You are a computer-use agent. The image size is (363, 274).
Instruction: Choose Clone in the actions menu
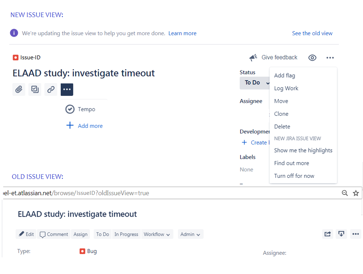pos(281,114)
